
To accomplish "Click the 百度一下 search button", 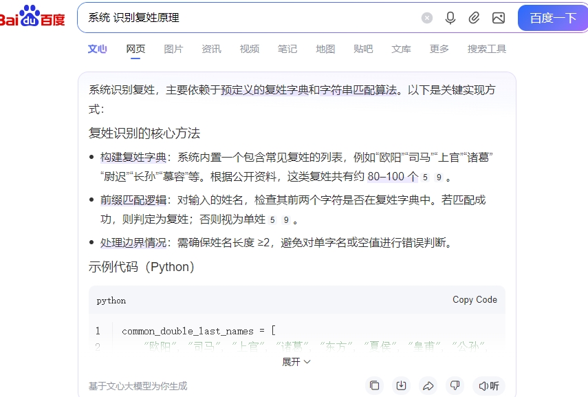I will coord(553,18).
